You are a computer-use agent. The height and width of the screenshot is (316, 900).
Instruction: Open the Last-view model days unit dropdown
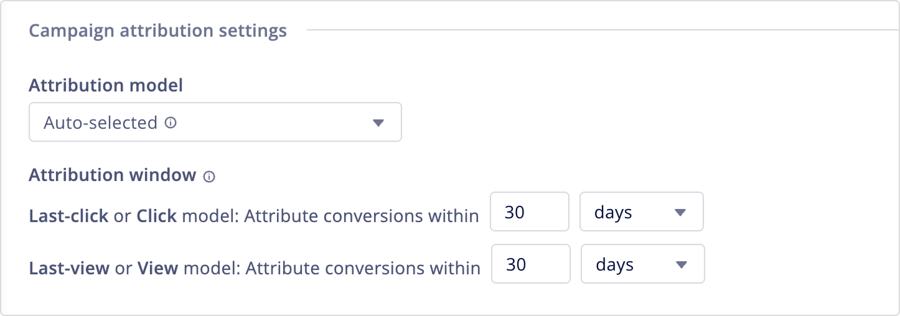click(642, 264)
